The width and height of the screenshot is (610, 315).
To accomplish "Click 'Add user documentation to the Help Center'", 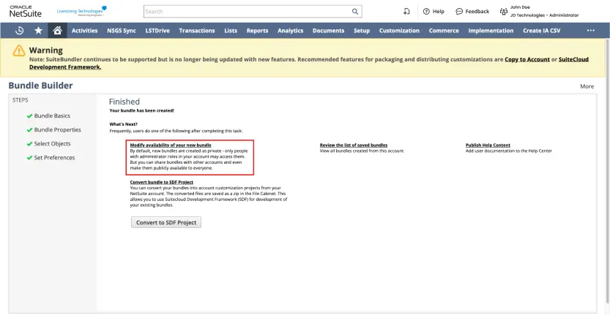I will [x=509, y=151].
